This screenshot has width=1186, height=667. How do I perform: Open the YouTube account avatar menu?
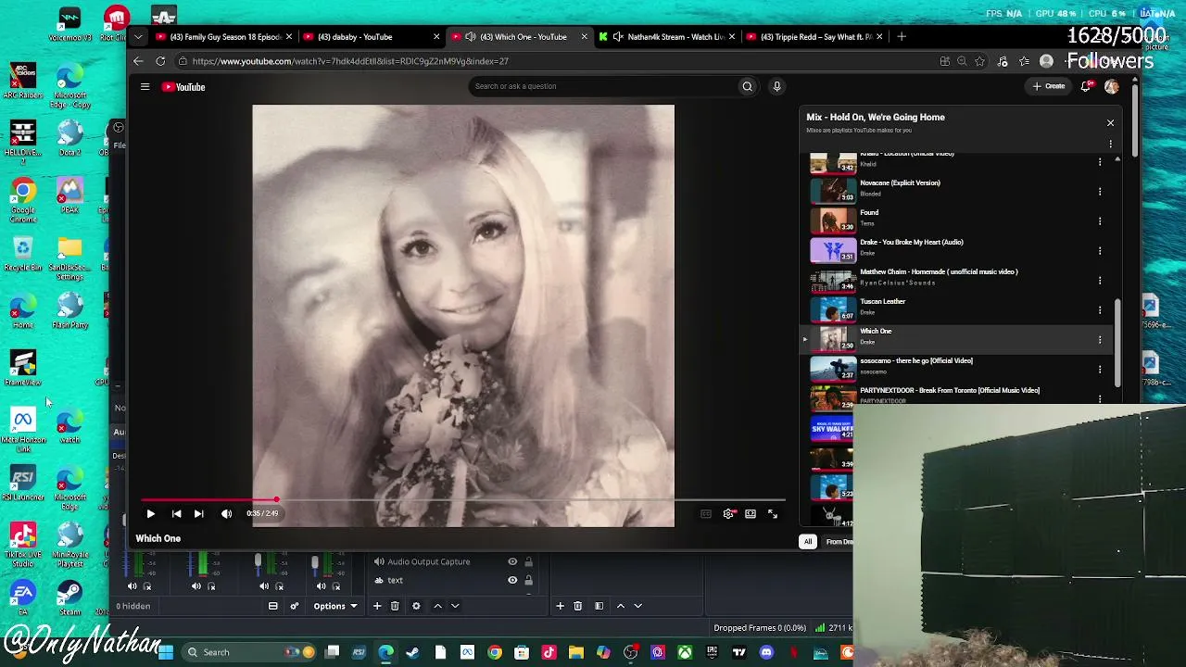[1112, 86]
